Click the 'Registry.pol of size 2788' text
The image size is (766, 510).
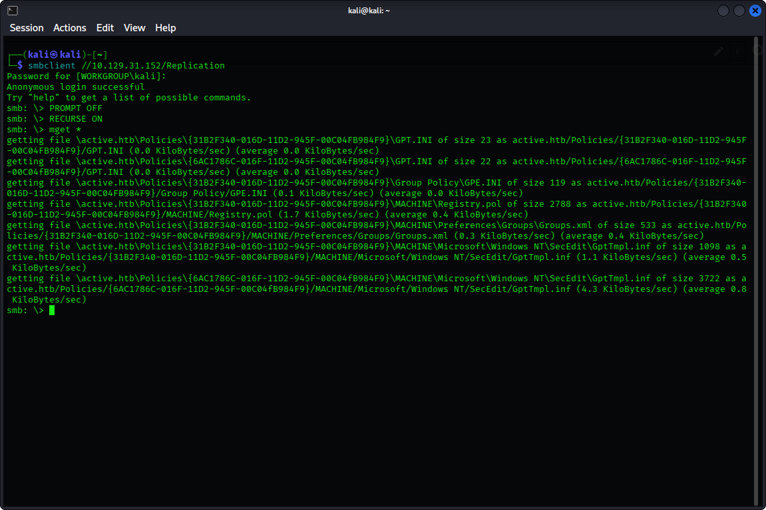click(504, 204)
